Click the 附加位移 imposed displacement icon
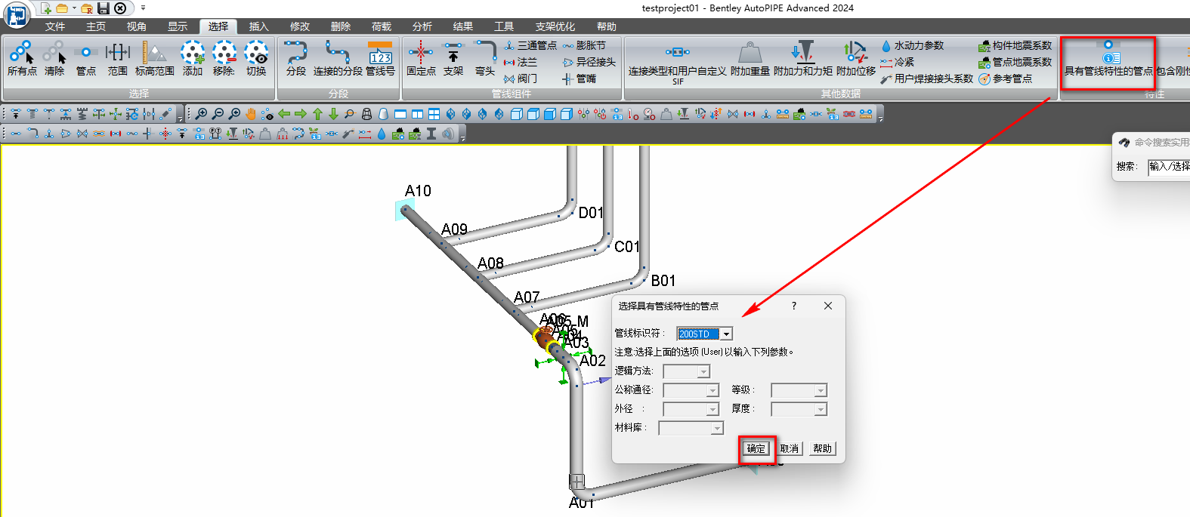The width and height of the screenshot is (1190, 517). click(x=856, y=58)
